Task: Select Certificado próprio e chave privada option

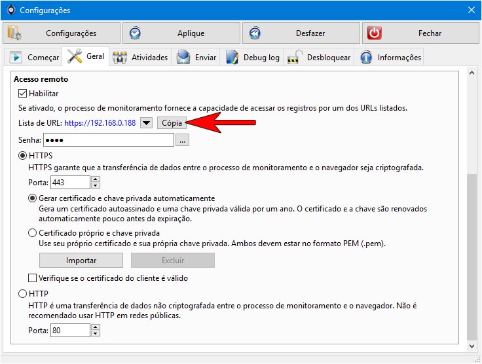Action: tap(32, 233)
